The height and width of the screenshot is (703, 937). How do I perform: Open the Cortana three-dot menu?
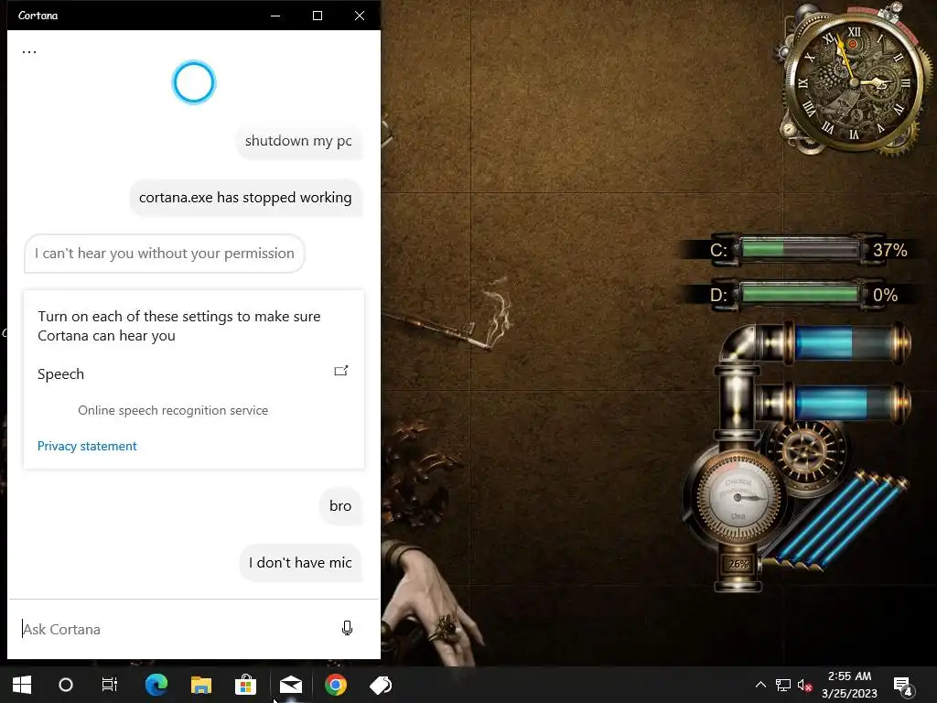pyautogui.click(x=29, y=52)
